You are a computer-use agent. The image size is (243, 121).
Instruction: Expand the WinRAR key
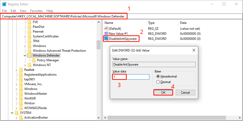[17, 98]
